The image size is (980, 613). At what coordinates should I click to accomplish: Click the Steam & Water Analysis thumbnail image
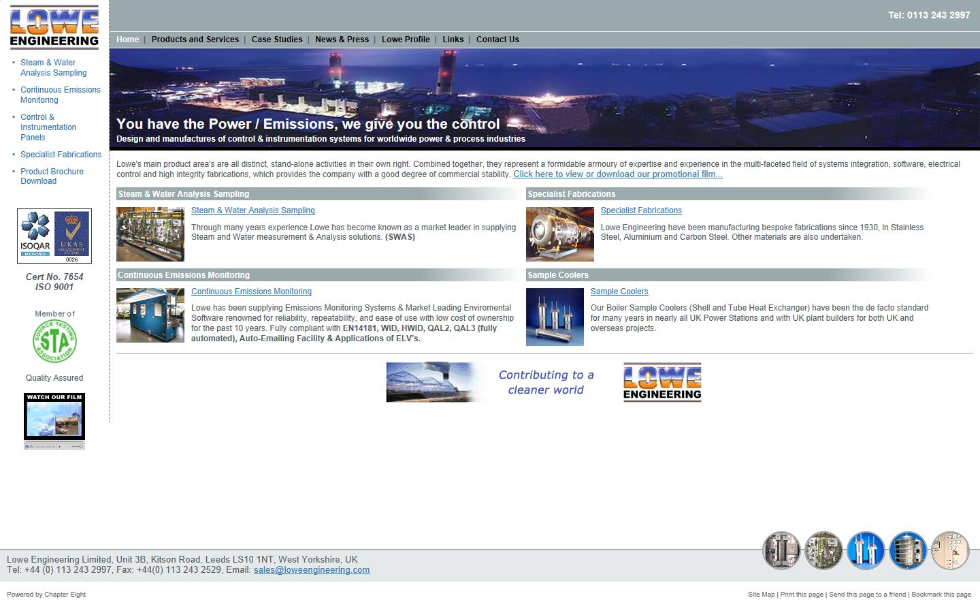pyautogui.click(x=150, y=234)
